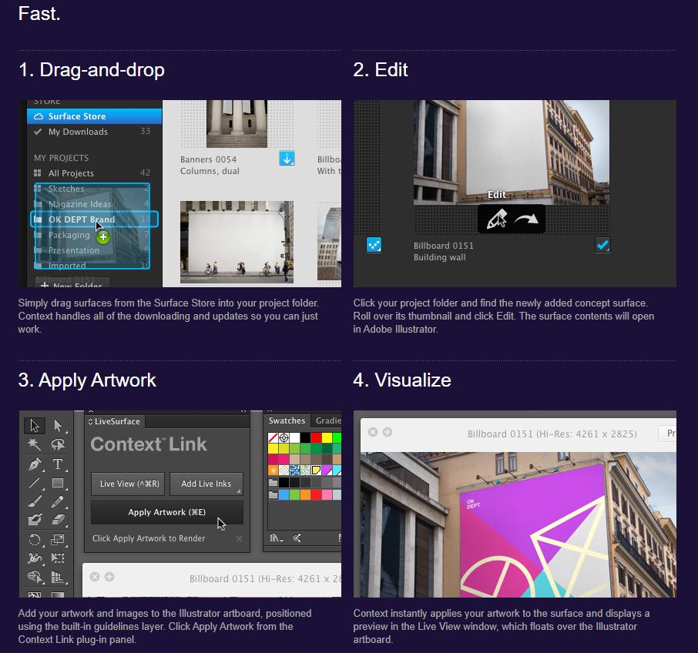Open the Sketches project folder
Viewport: 698px width, 653px height.
coord(94,189)
